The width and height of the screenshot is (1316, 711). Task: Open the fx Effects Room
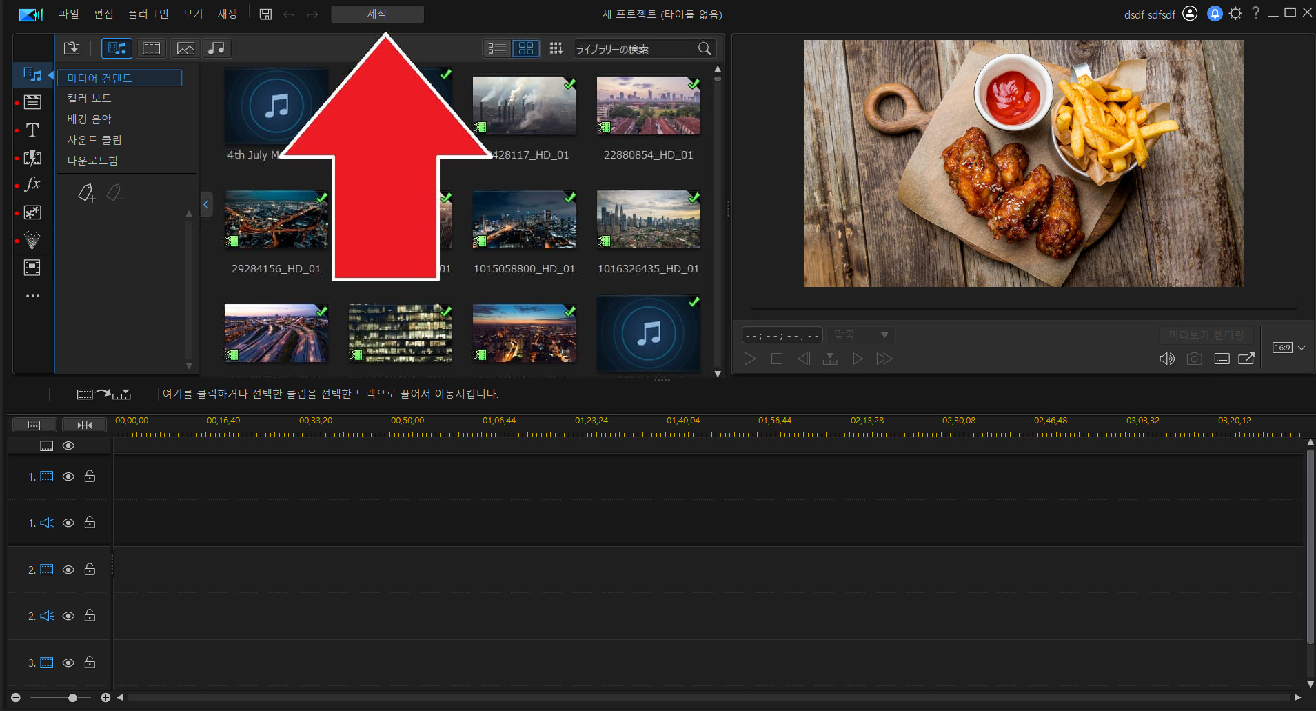(32, 184)
